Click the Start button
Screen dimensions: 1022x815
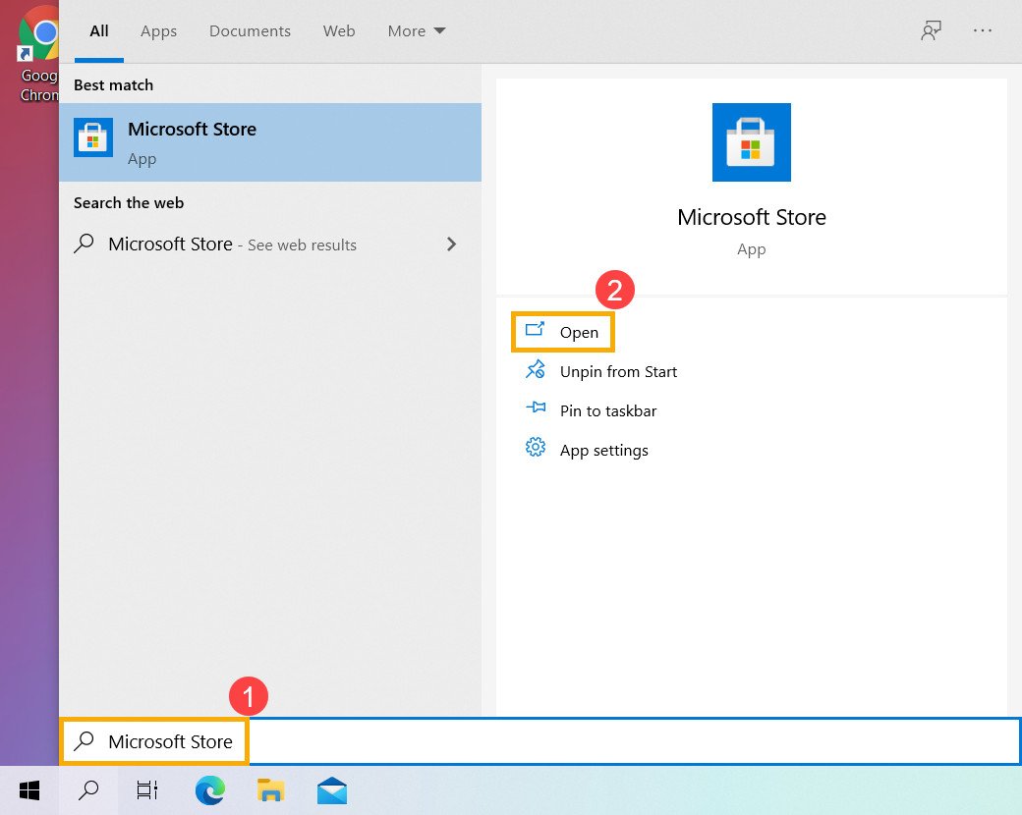[x=28, y=789]
